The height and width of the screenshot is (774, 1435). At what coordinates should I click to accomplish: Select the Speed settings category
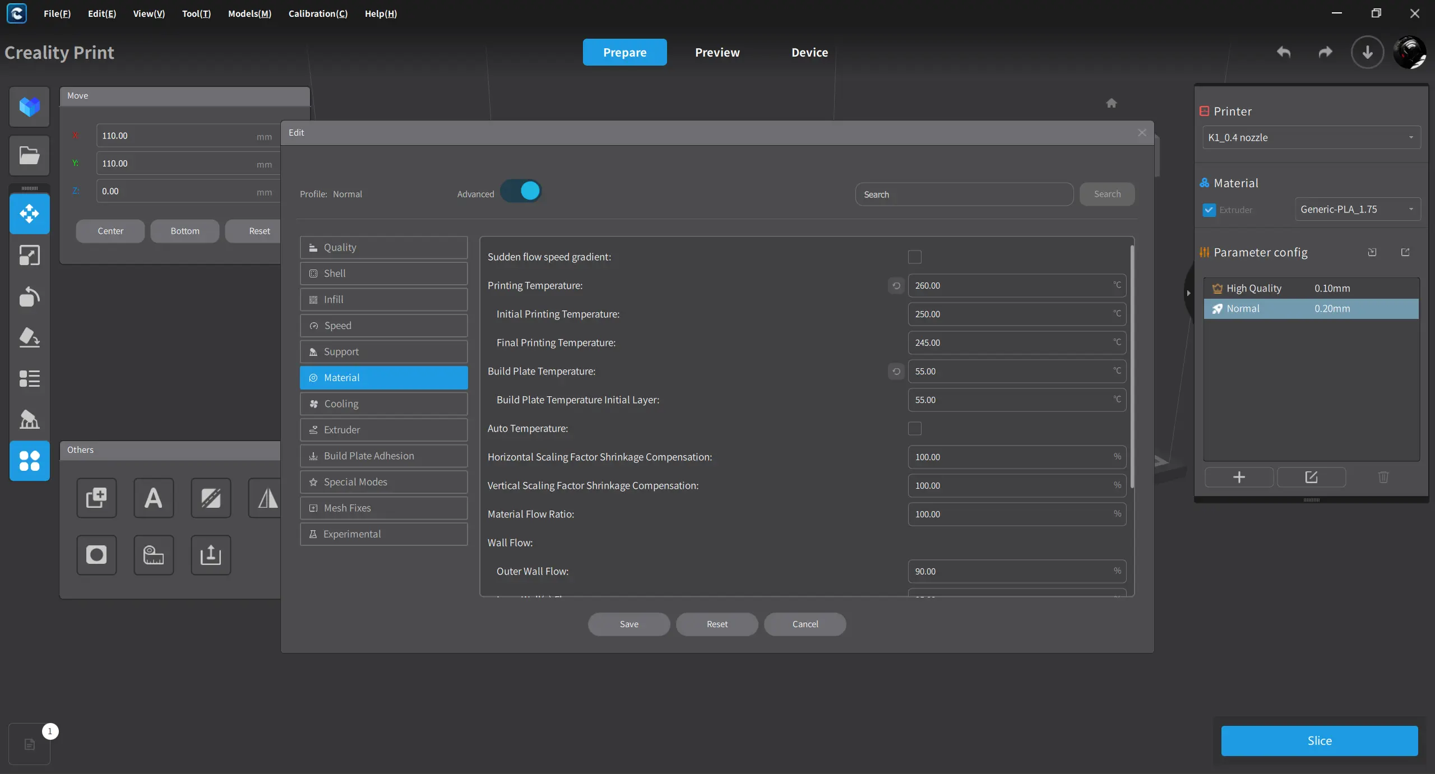point(383,326)
